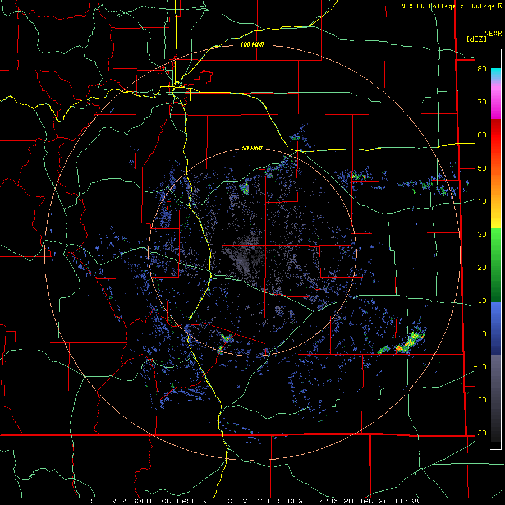The image size is (505, 505).
Task: Click the NEXR label above the scale
Action: pyautogui.click(x=493, y=34)
